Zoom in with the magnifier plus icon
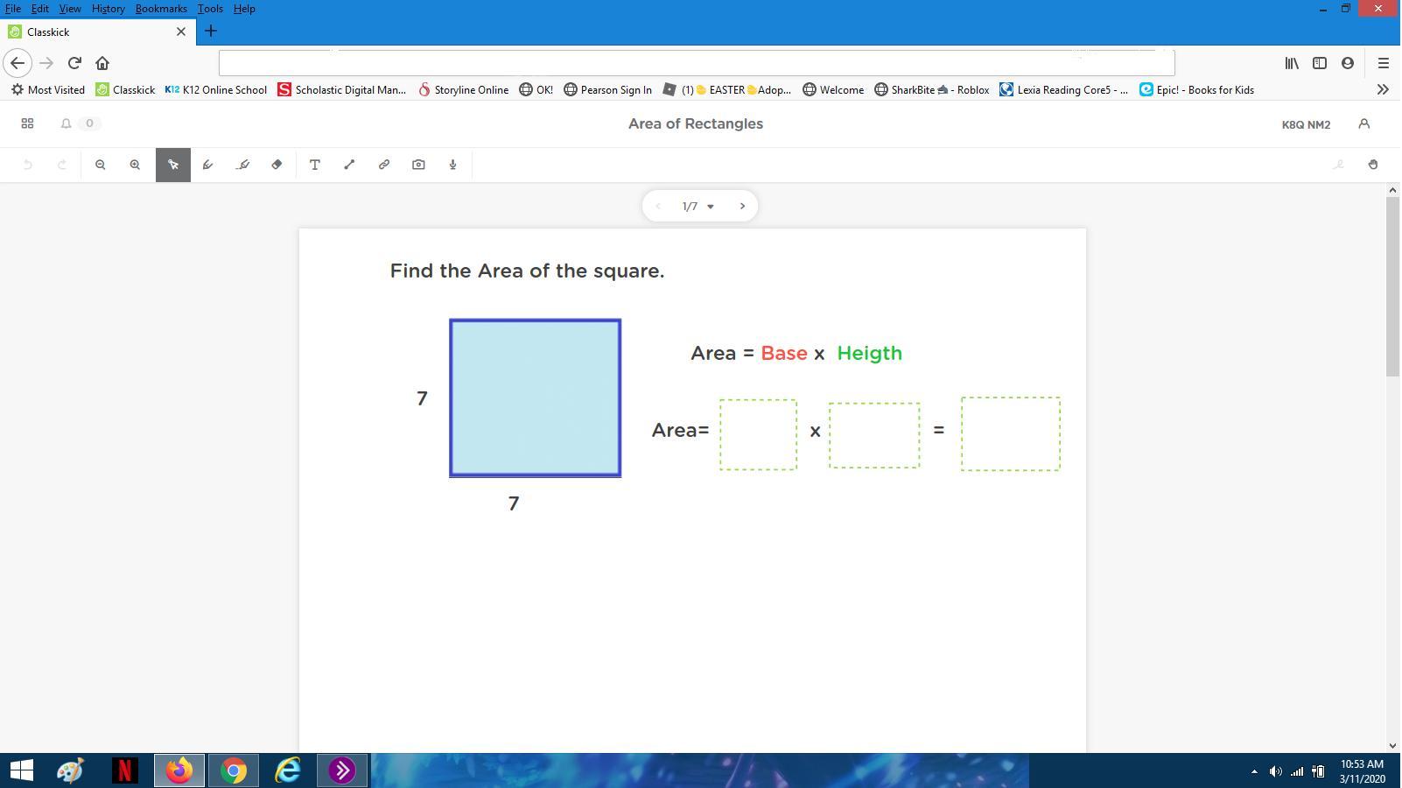Screen dimensions: 1402x788 135,165
